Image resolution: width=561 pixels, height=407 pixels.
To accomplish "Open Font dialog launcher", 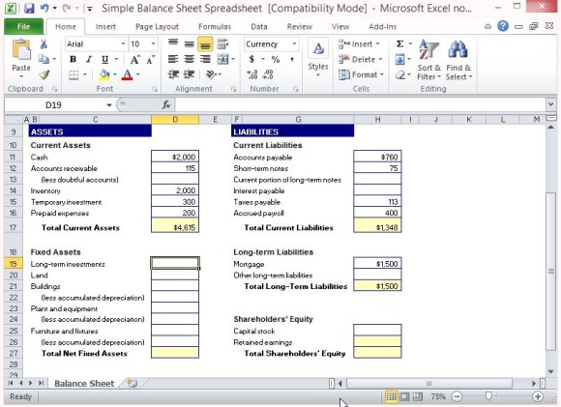I will coord(155,89).
